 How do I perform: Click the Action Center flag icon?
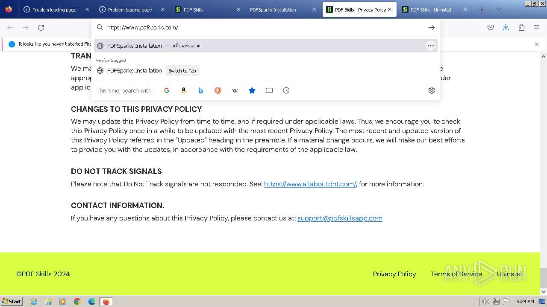pos(506,301)
